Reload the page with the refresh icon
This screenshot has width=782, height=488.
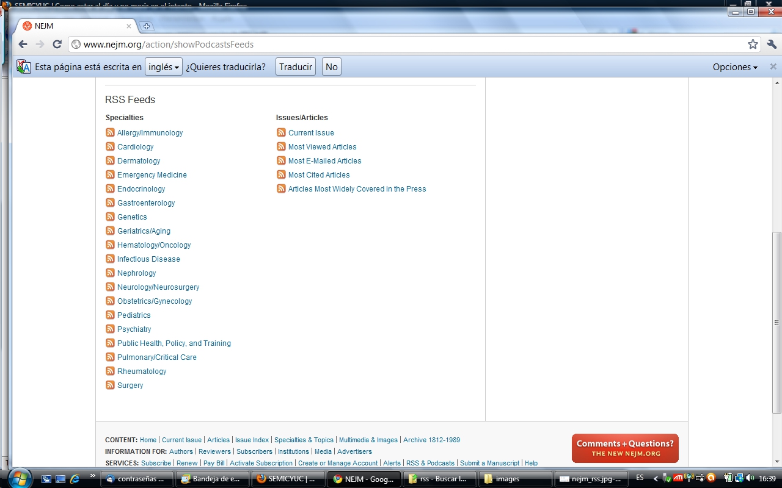tap(57, 44)
